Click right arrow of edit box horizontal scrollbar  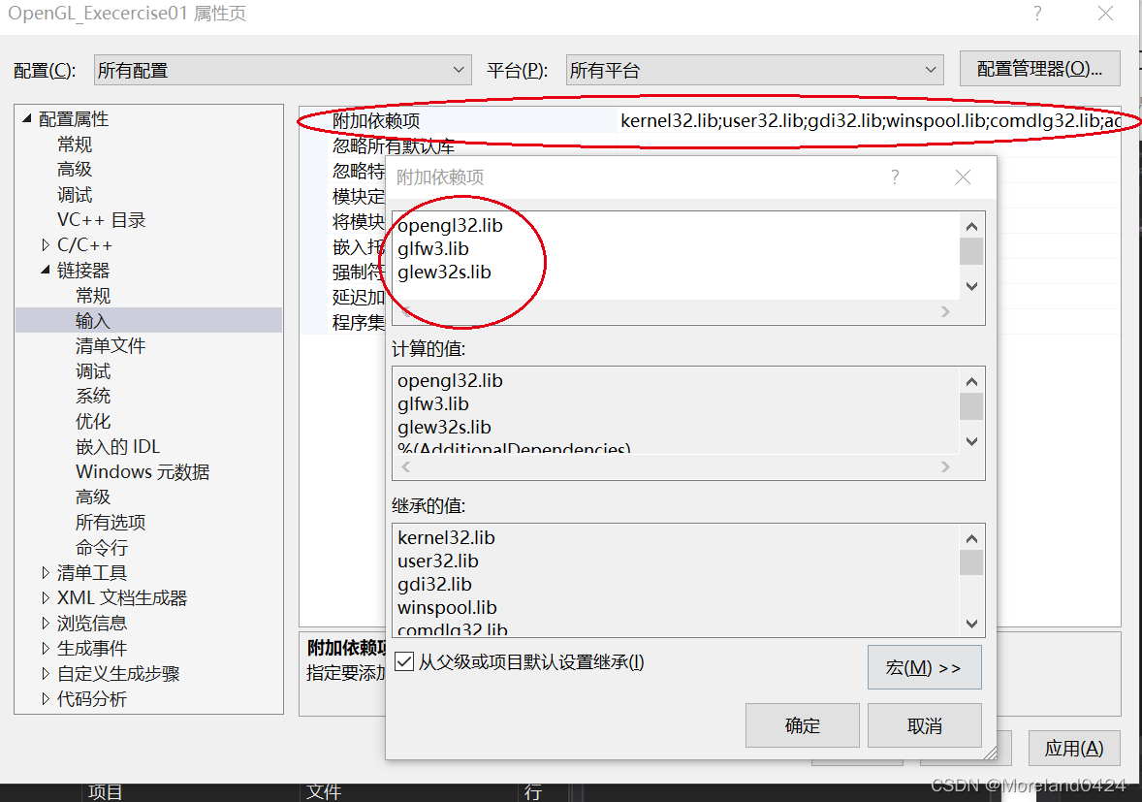945,311
